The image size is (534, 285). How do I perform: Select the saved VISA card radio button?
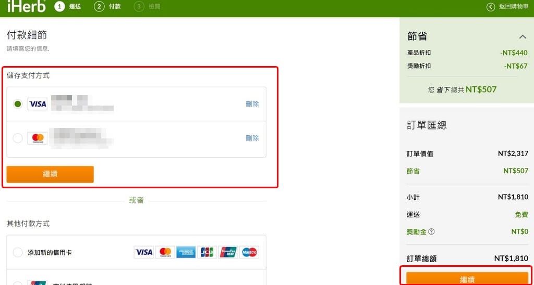[x=18, y=104]
